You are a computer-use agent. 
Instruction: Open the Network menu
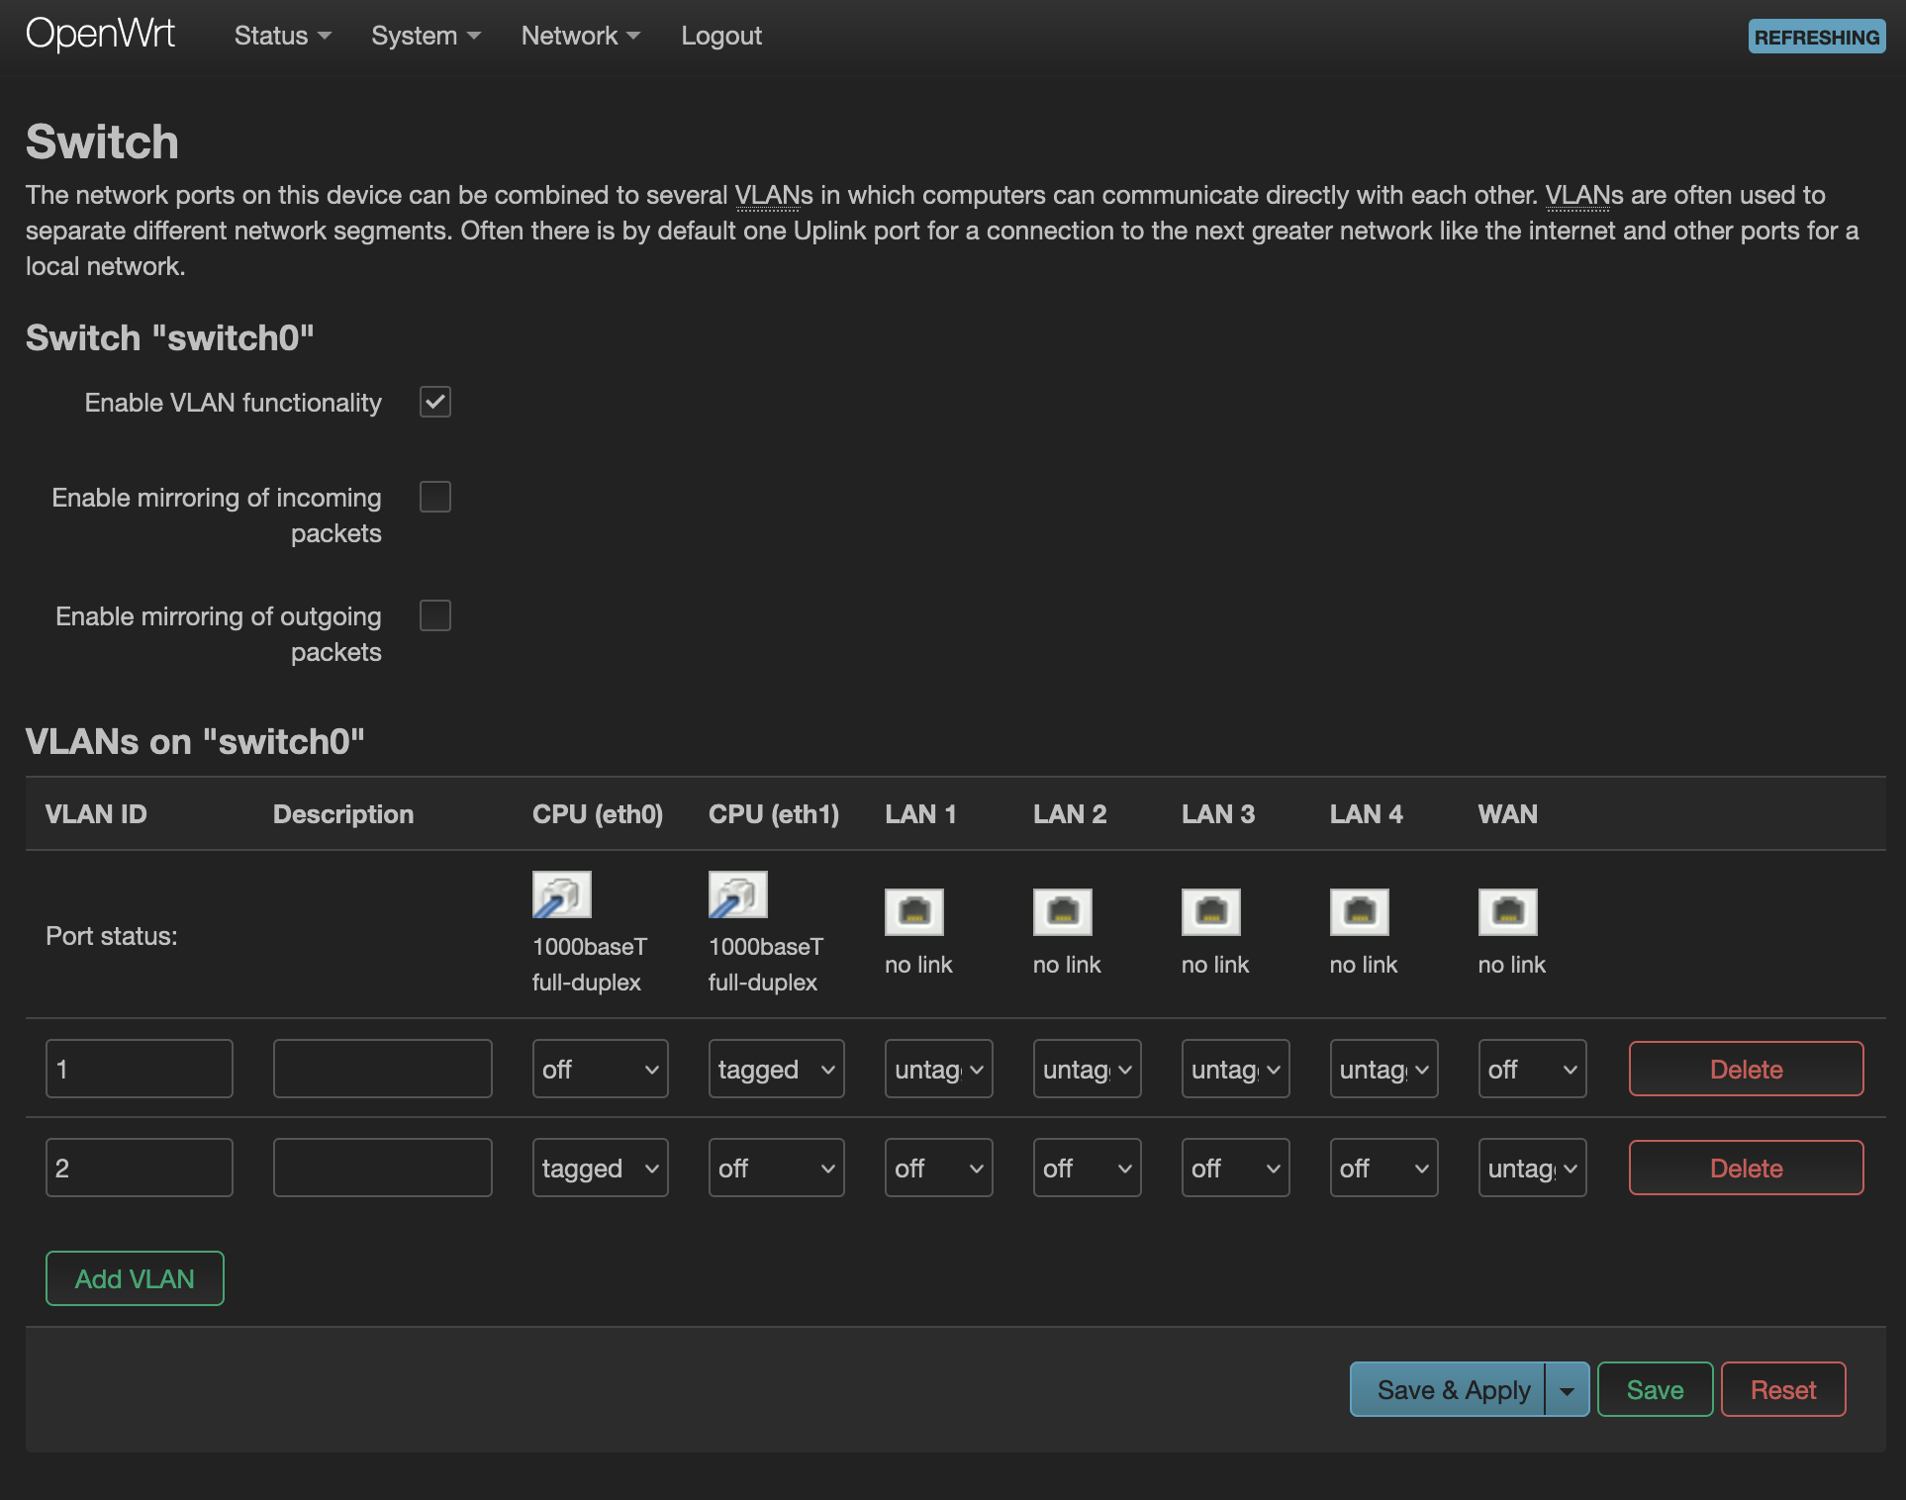click(x=581, y=36)
